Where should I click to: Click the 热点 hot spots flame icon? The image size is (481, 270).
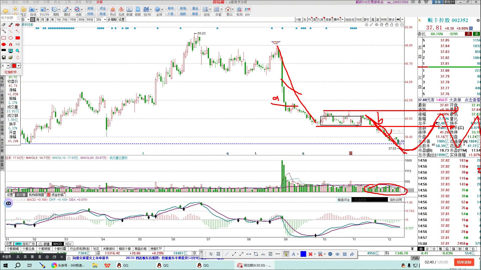tap(113, 11)
